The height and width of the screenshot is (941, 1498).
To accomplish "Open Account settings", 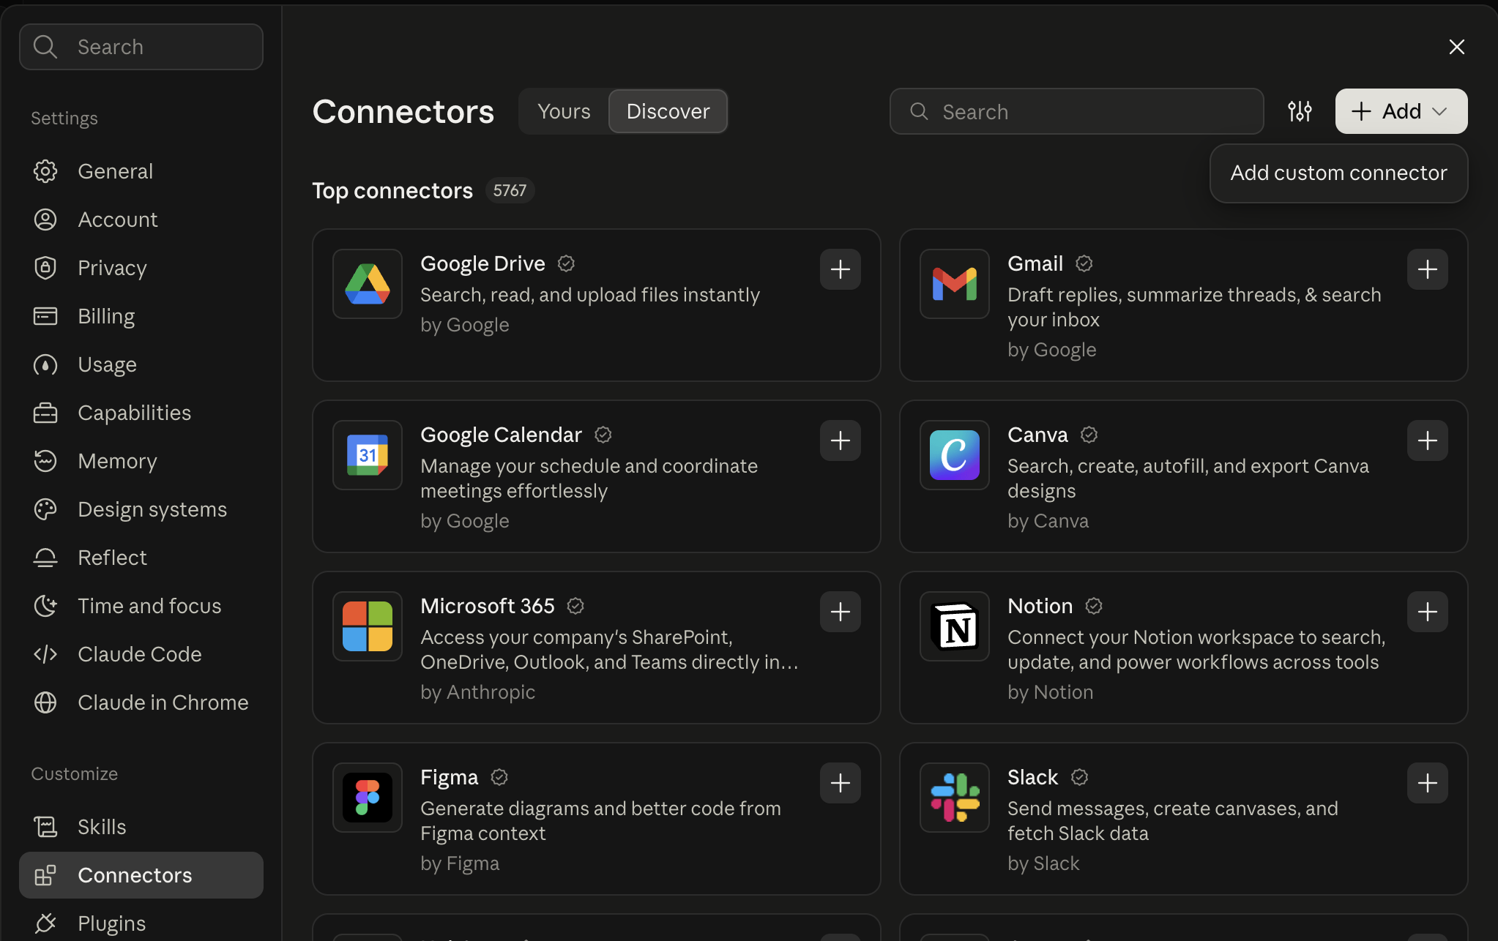I will [x=141, y=220].
